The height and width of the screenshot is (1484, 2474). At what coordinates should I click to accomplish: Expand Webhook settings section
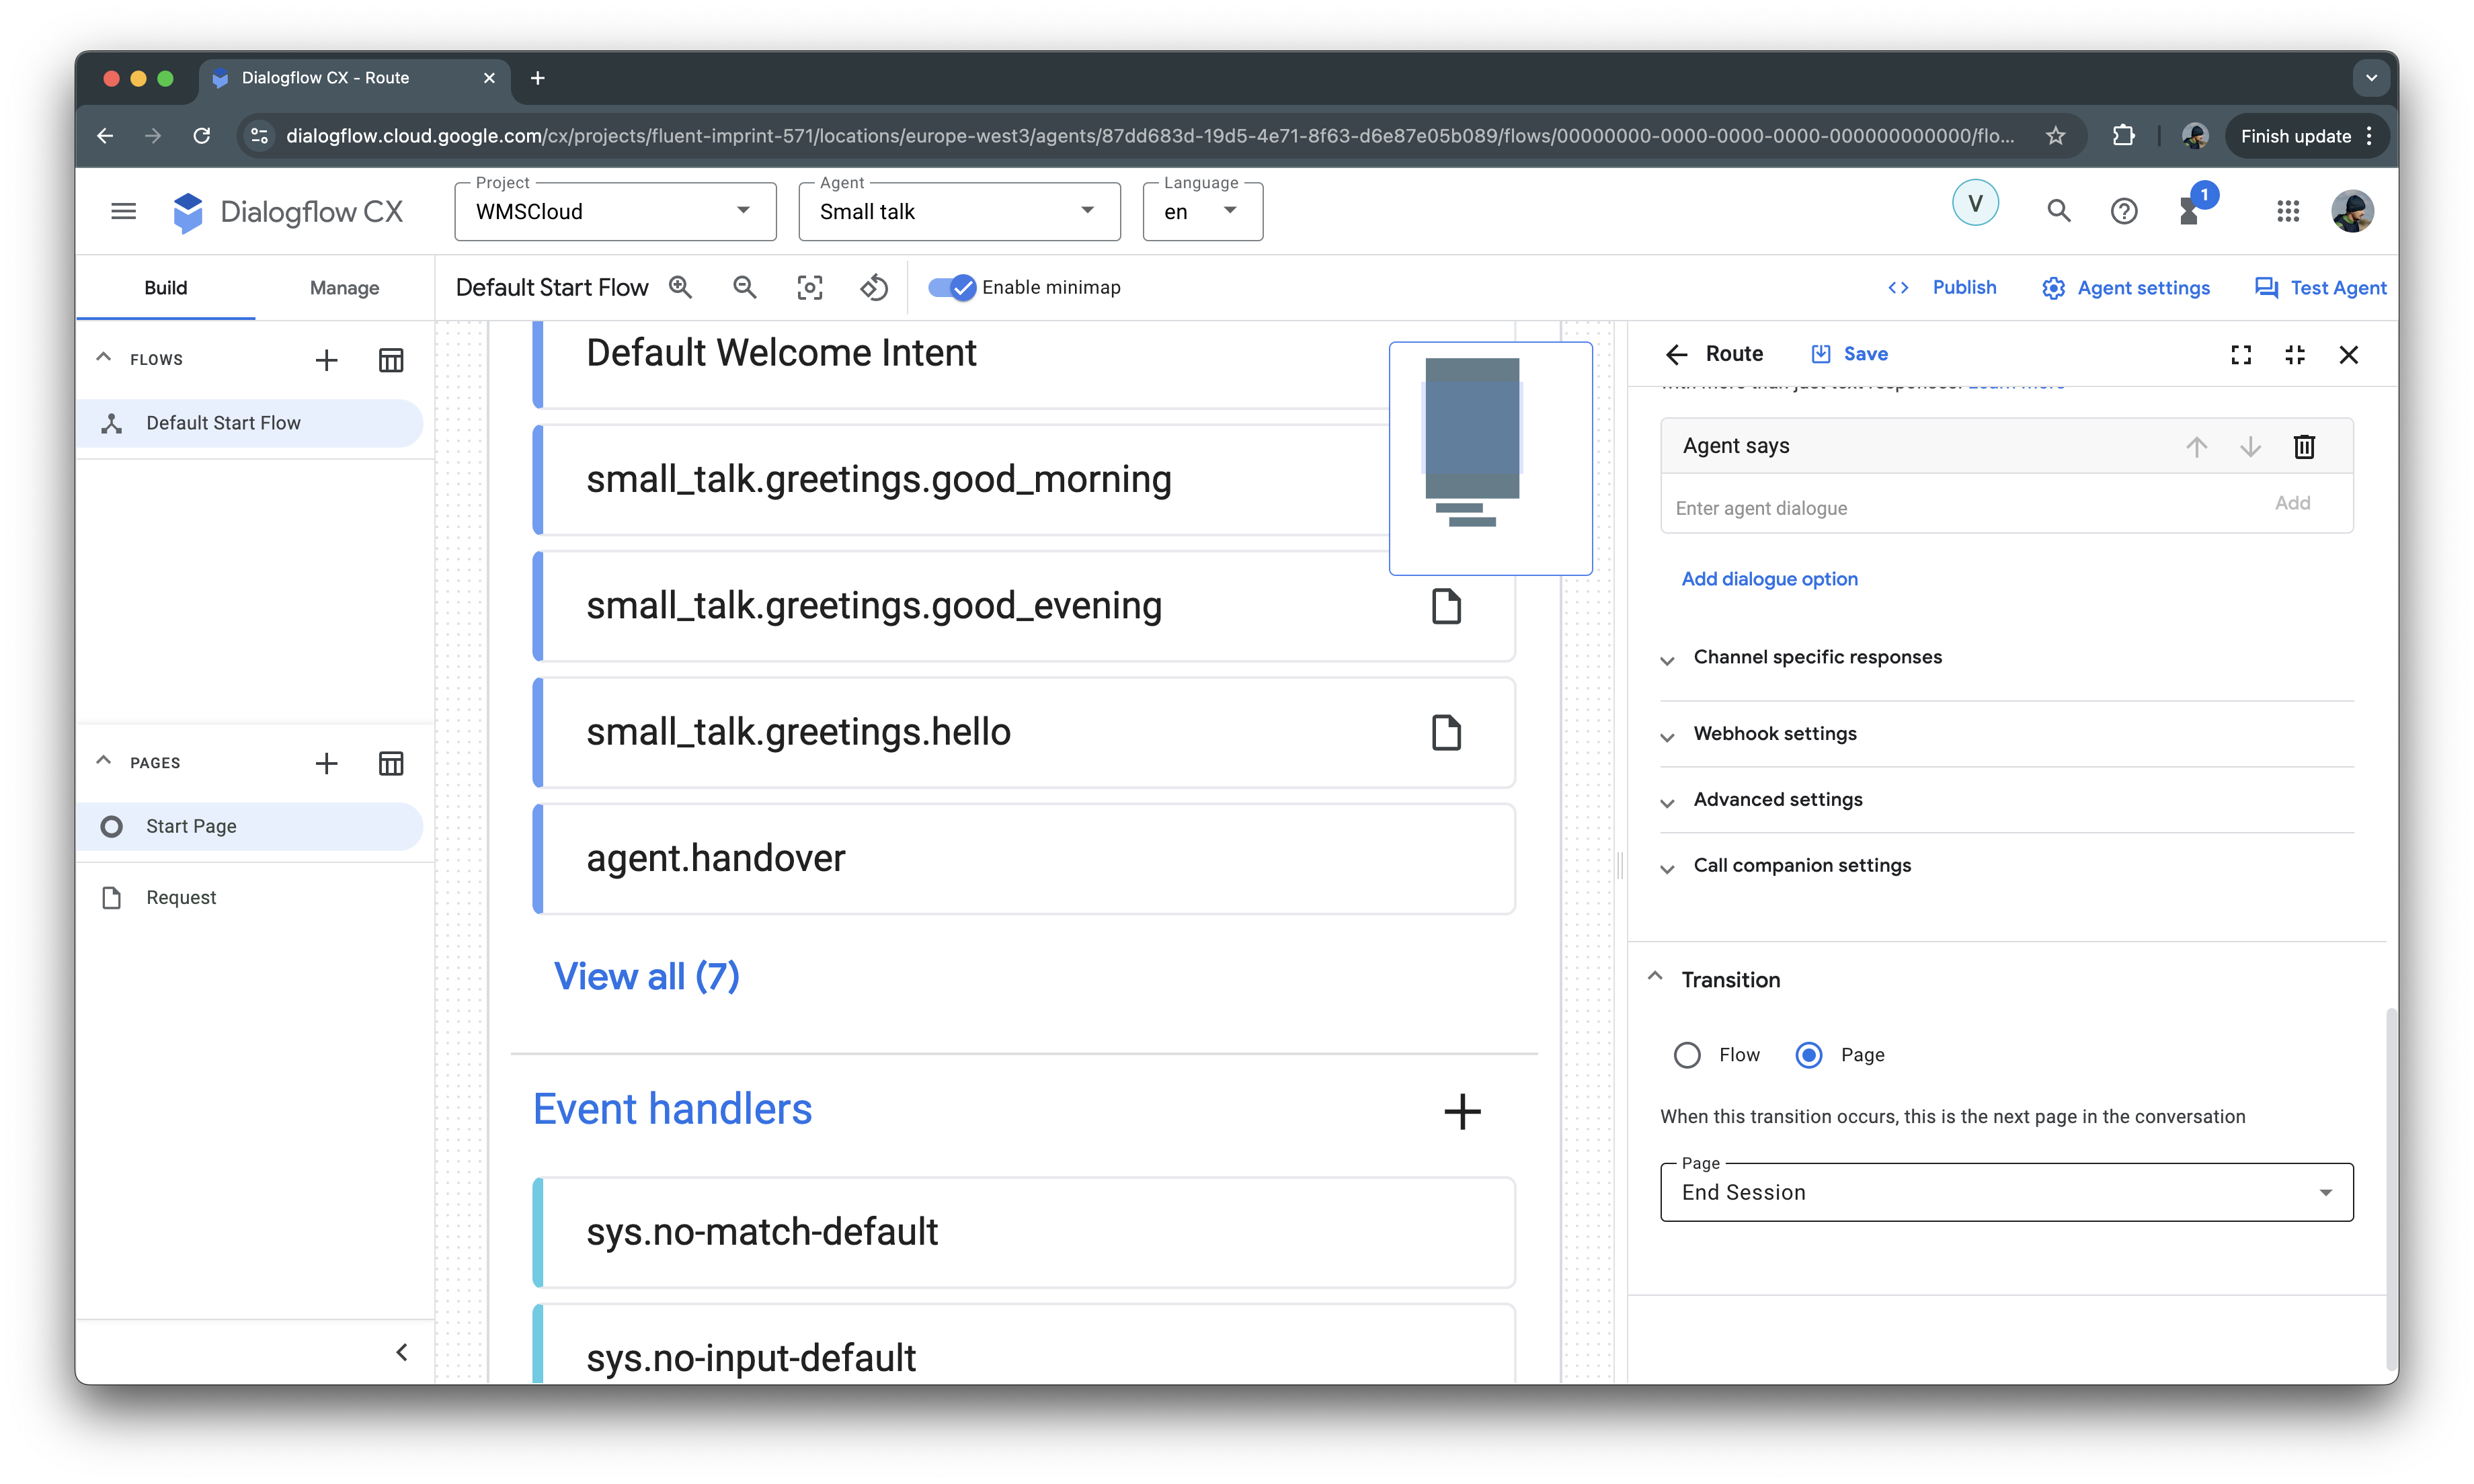1774,734
